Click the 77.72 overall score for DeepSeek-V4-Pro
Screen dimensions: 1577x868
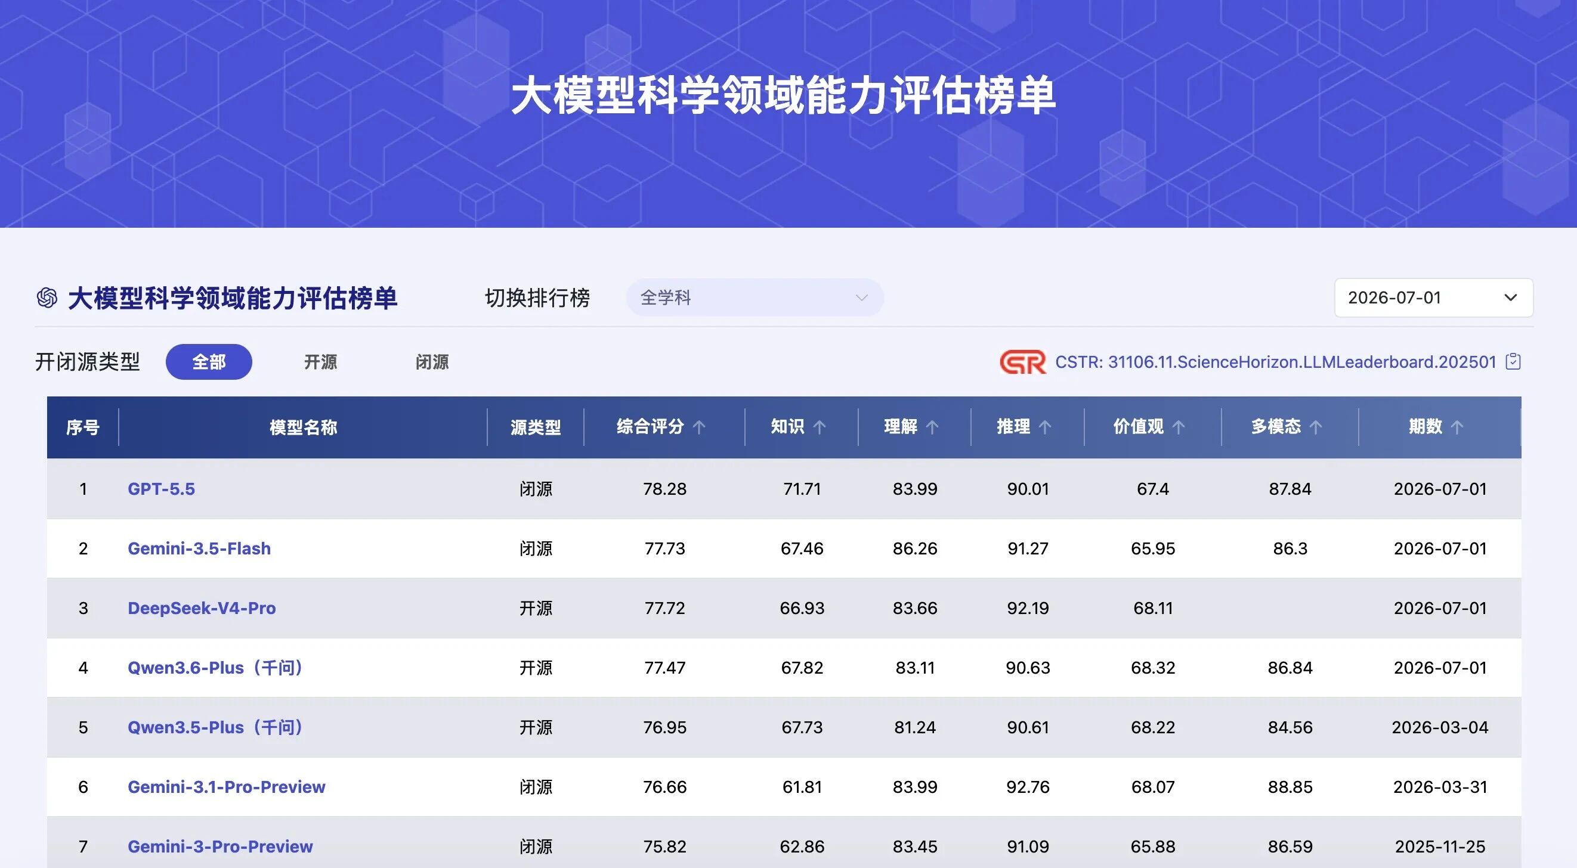tap(665, 608)
